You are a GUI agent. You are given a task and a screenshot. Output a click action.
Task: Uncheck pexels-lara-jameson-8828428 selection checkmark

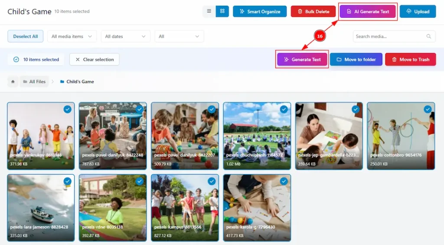coord(67,181)
